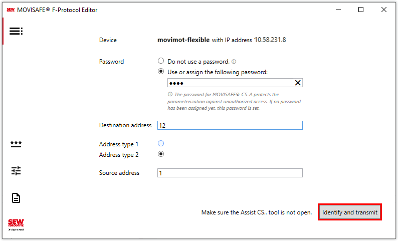Choose 'Use or assign the following password'

point(161,72)
